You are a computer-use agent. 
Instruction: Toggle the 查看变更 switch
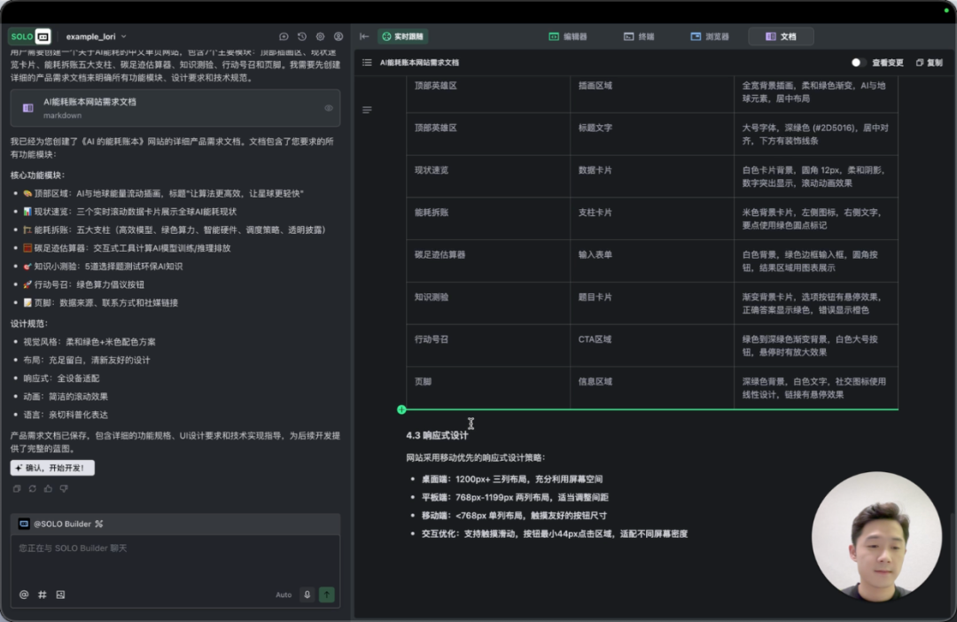pos(857,63)
